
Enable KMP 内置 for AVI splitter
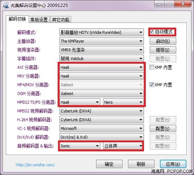152,67
